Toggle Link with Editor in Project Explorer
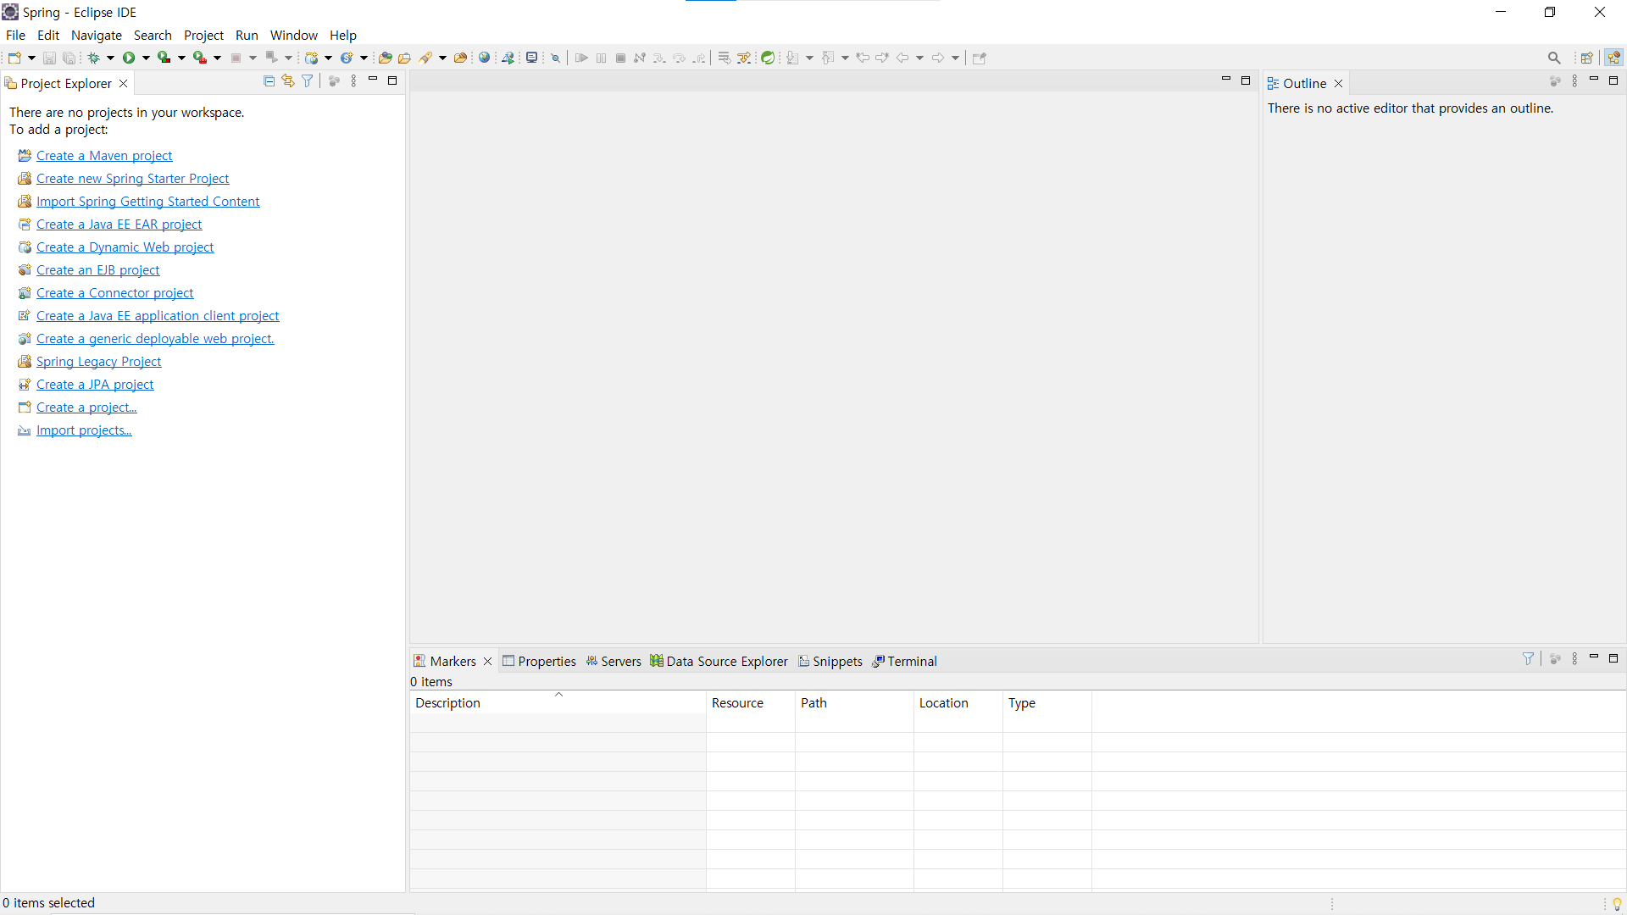This screenshot has width=1627, height=915. point(288,81)
